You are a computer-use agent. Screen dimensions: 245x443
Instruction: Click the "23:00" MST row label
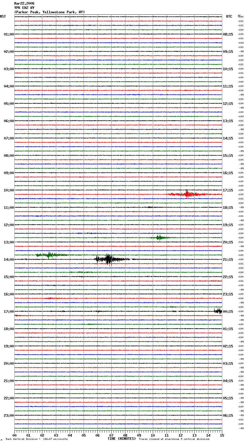[9, 416]
